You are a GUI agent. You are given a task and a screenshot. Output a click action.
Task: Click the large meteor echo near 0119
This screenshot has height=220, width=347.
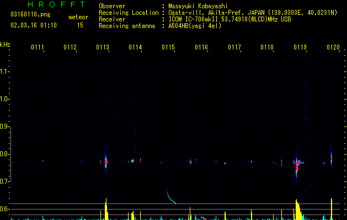298,165
